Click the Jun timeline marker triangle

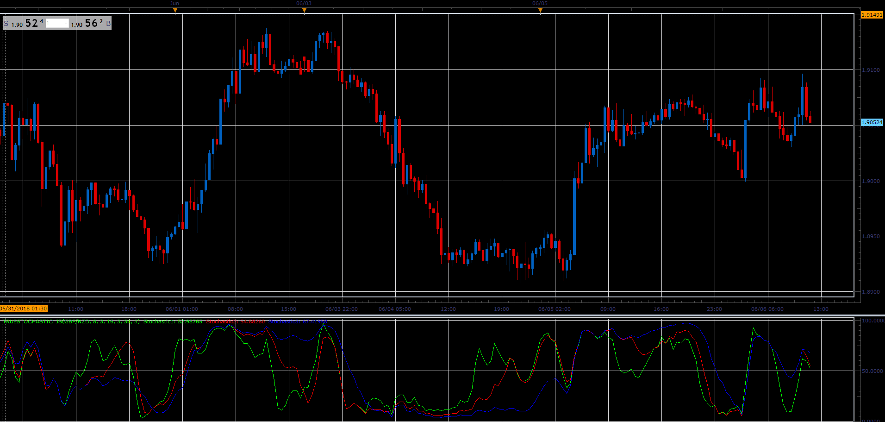click(175, 10)
